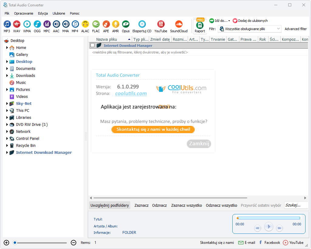The image size is (311, 249).
Task: Click the horizontal file list scrollbar
Action: (170, 198)
